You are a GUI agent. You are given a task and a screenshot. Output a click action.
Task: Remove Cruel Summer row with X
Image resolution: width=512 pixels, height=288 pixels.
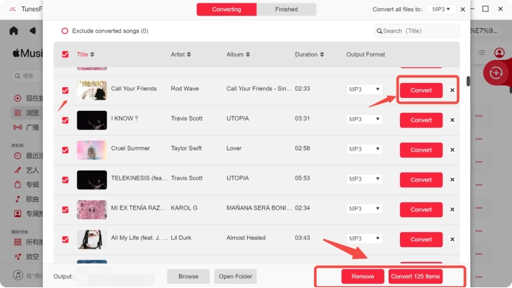[x=452, y=150]
